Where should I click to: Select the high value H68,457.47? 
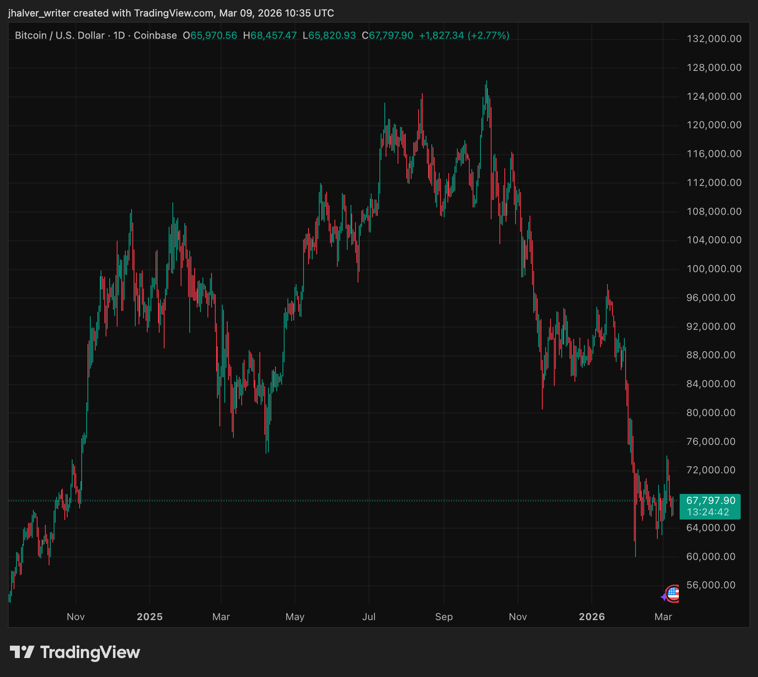(x=270, y=35)
